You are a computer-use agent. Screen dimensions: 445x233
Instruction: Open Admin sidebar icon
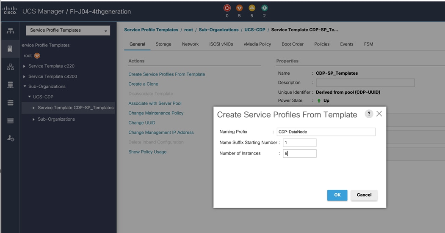(11, 138)
